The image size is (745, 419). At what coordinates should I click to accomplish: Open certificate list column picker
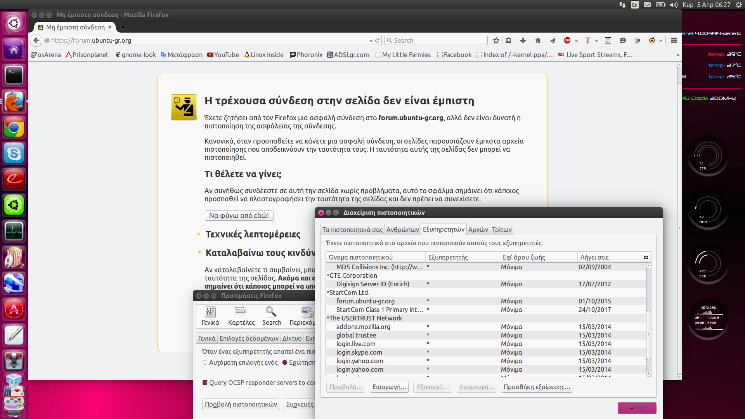click(646, 257)
